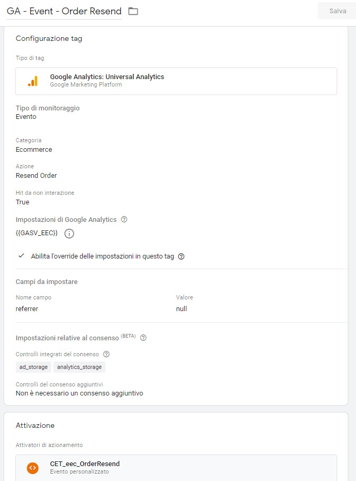Edit the tag name GA - Event - Order Resend
This screenshot has width=356, height=481.
(64, 11)
